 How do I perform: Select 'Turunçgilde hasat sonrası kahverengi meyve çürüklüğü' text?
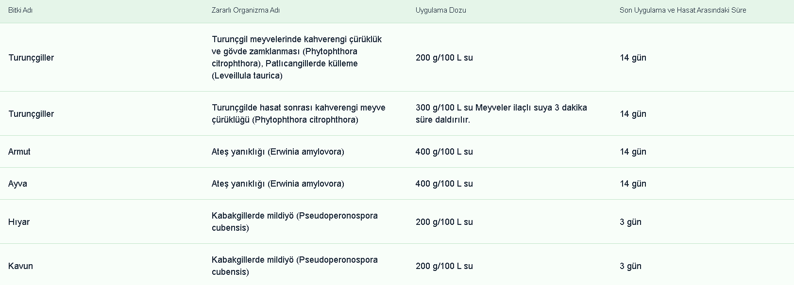pos(298,113)
